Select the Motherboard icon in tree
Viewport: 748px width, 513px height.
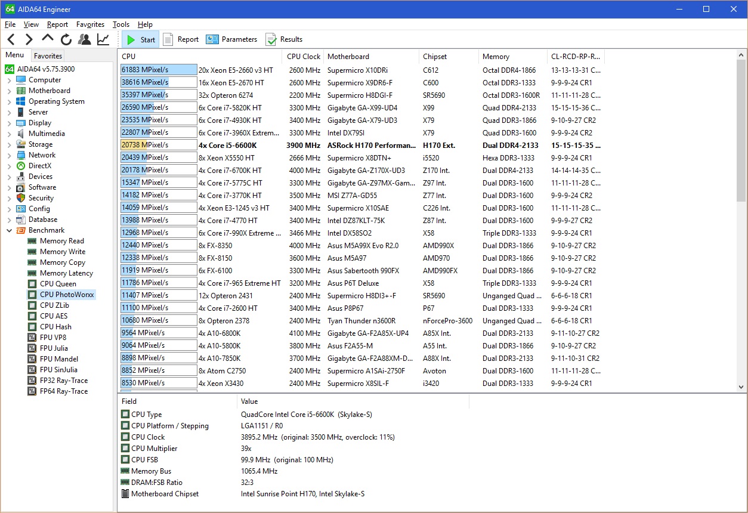21,91
